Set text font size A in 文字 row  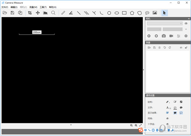[168, 107]
